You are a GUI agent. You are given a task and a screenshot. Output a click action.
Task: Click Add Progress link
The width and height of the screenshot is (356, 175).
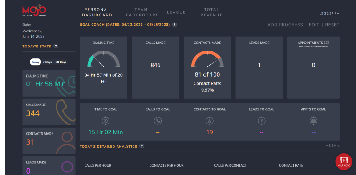click(285, 25)
